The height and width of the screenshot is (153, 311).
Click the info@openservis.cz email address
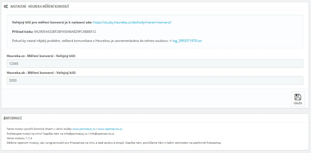point(102,134)
